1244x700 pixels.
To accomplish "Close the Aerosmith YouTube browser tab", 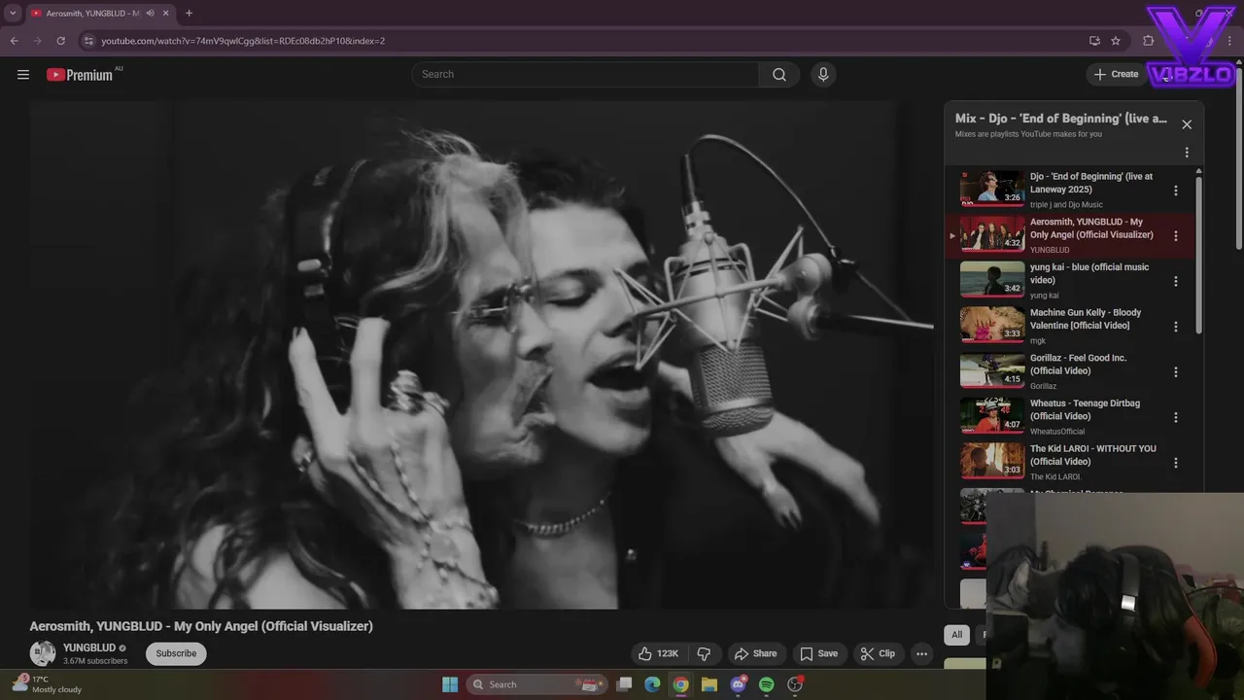I will (x=167, y=14).
